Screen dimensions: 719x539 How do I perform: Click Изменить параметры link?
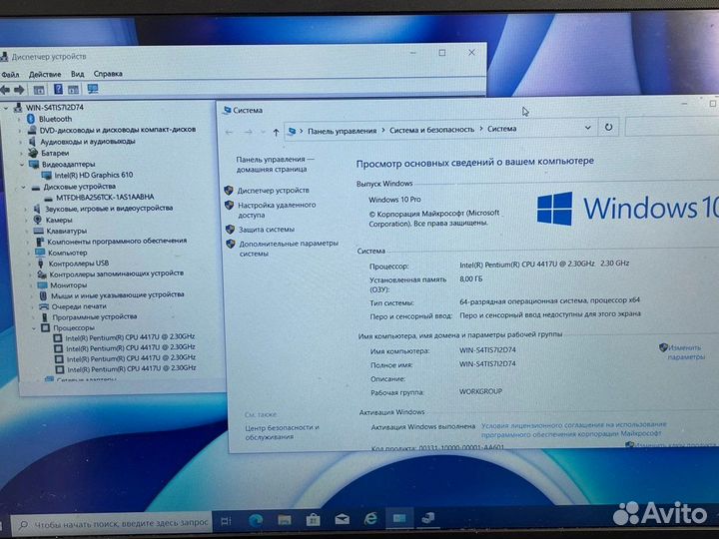[685, 352]
